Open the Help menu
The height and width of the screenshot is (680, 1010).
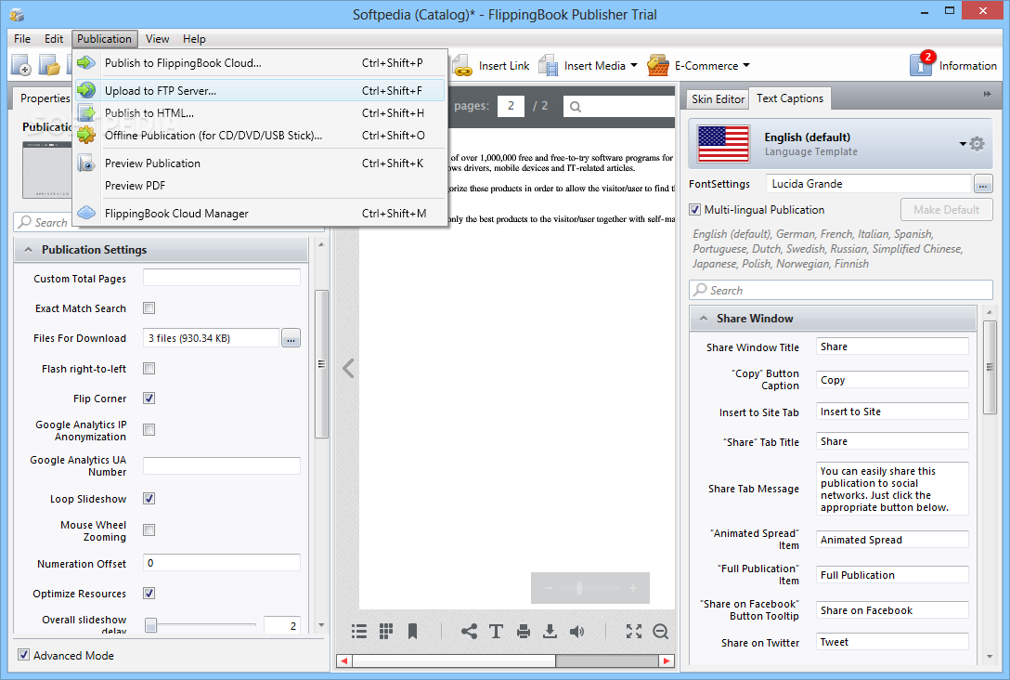point(194,39)
